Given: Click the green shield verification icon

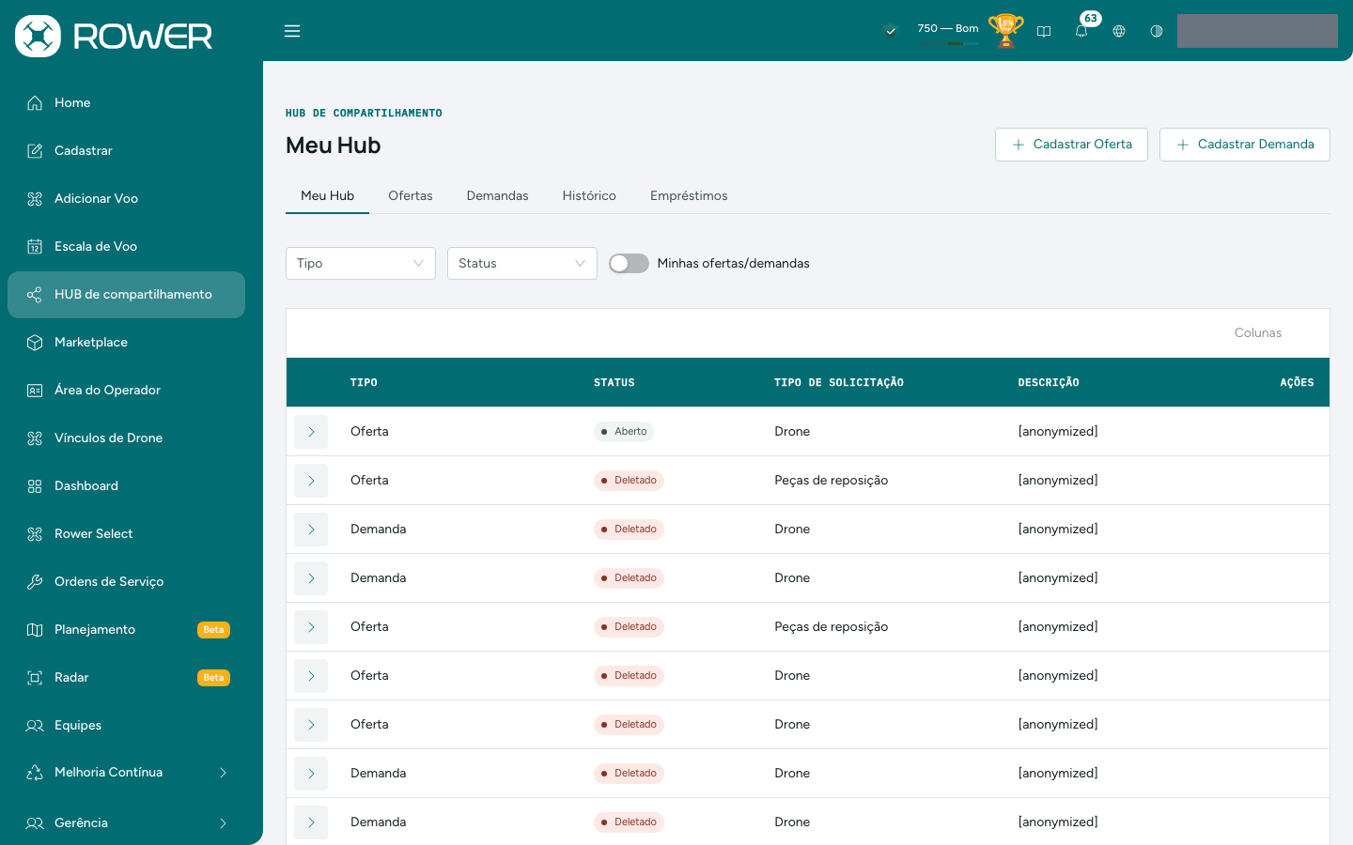Looking at the screenshot, I should pos(891,31).
